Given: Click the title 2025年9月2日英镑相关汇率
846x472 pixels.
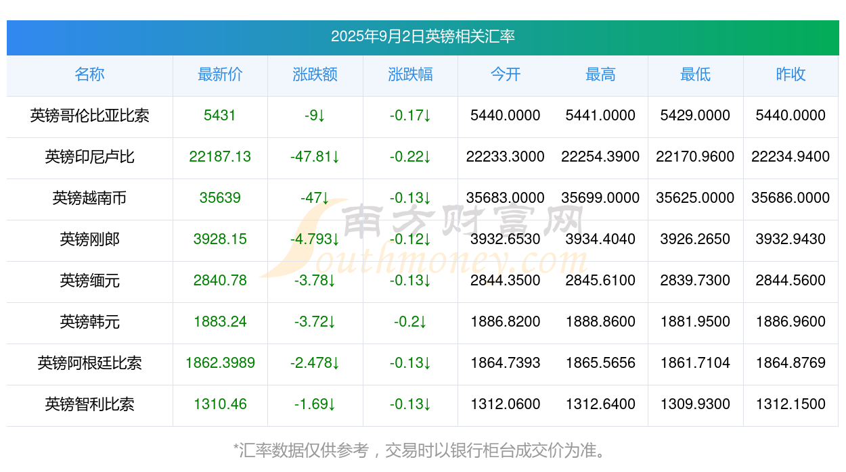Looking at the screenshot, I should pos(423,37).
